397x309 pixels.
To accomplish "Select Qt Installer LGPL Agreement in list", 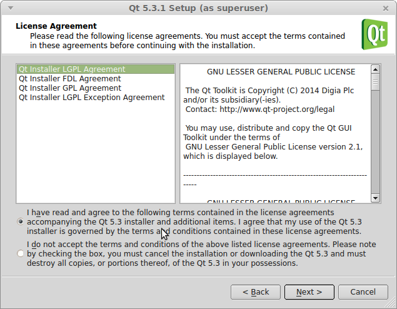I will click(96, 69).
